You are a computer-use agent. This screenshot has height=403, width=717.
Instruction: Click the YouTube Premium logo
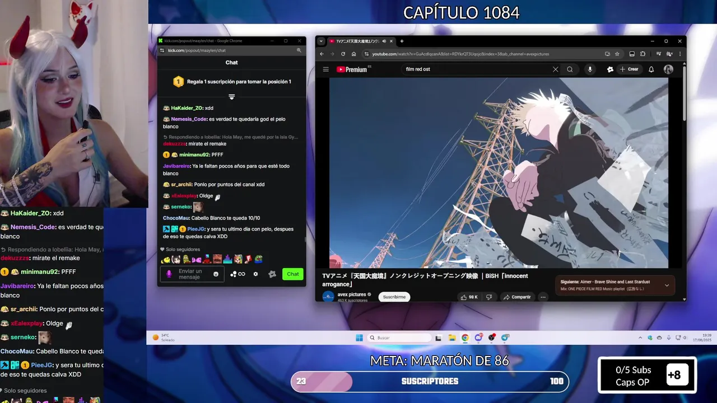352,69
